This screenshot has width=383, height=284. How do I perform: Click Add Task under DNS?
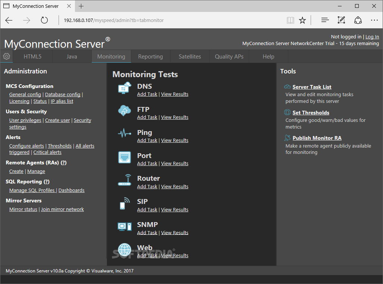(x=147, y=94)
